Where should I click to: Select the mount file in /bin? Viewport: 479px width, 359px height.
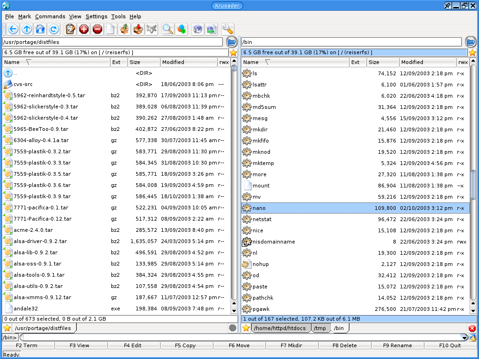coord(356,186)
